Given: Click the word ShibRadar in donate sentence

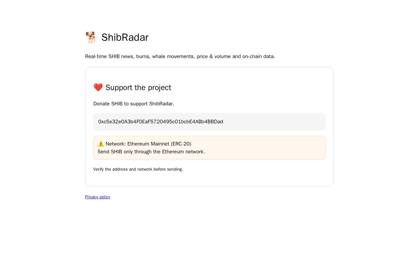Looking at the screenshot, I should point(161,104).
